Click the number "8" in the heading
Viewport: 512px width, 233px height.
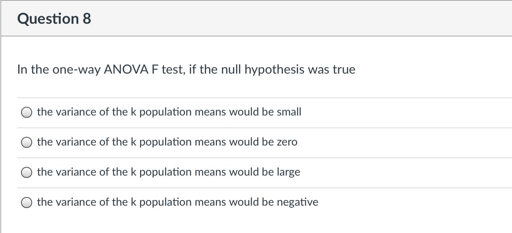[87, 19]
